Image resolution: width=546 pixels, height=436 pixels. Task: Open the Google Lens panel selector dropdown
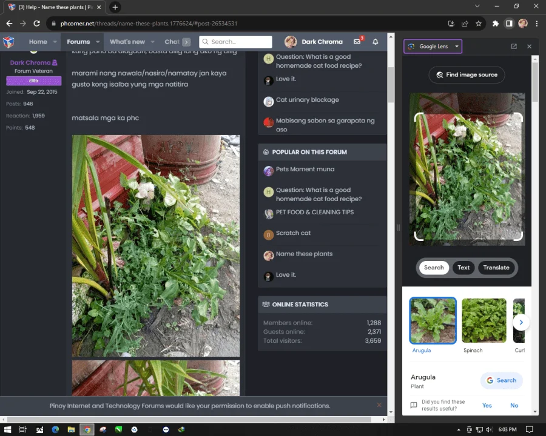click(433, 46)
